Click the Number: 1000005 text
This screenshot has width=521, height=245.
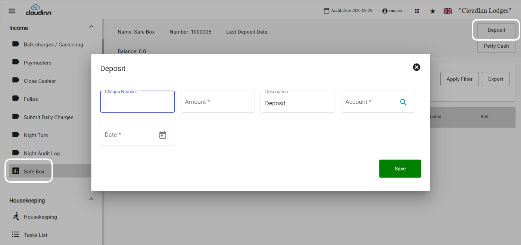[190, 32]
